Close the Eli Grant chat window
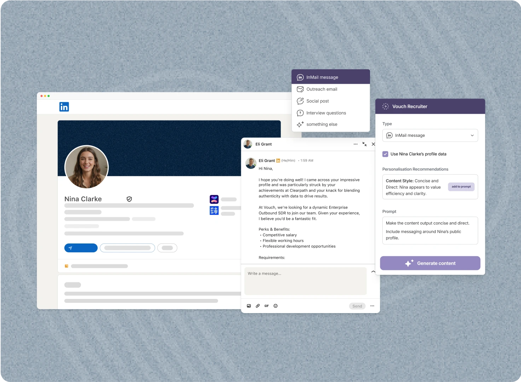This screenshot has height=382, width=521. click(x=373, y=144)
